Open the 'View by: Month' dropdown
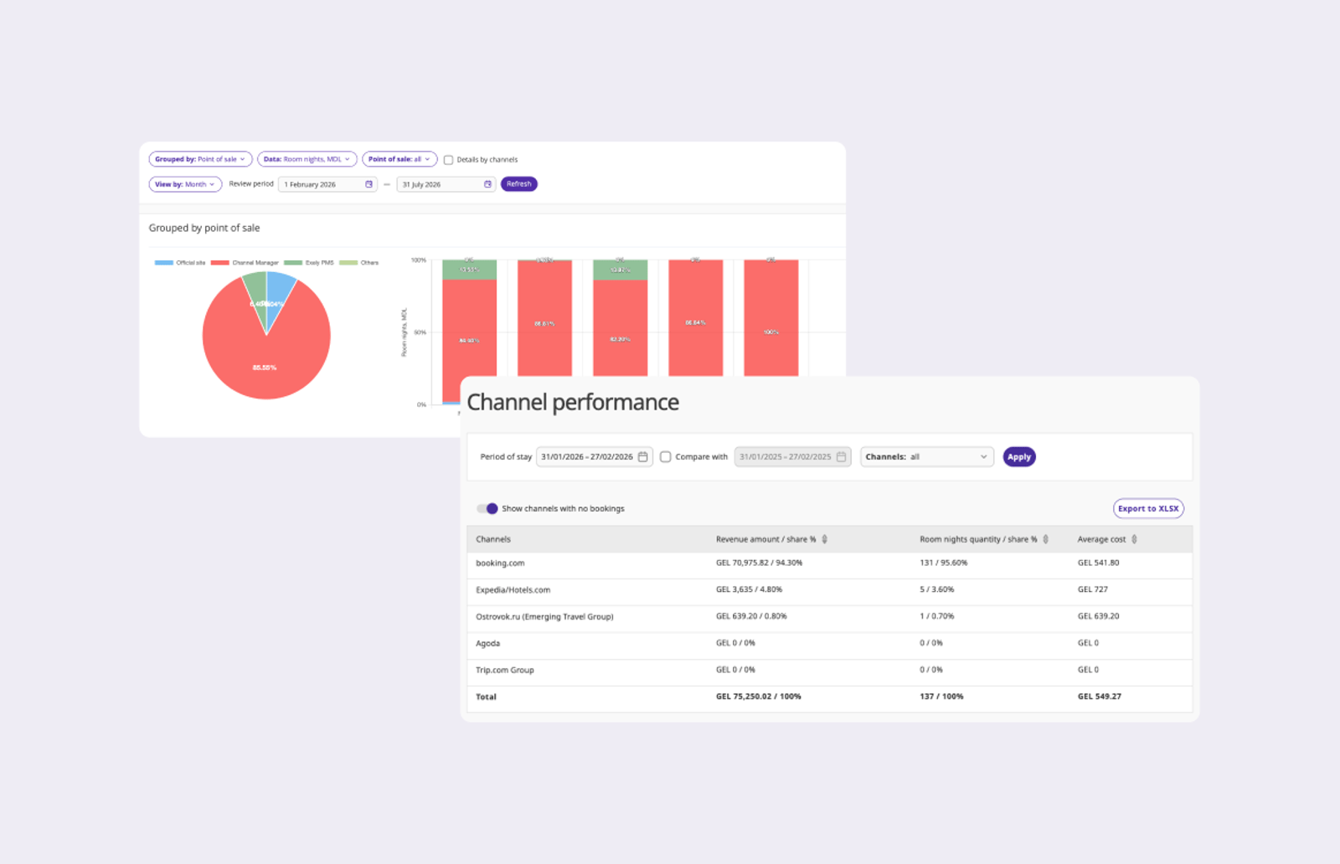Image resolution: width=1340 pixels, height=864 pixels. click(185, 184)
